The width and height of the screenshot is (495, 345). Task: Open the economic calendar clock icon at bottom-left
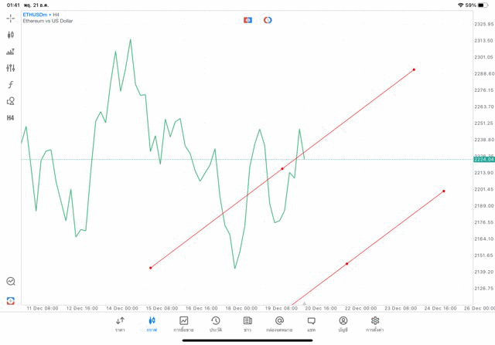(x=10, y=282)
